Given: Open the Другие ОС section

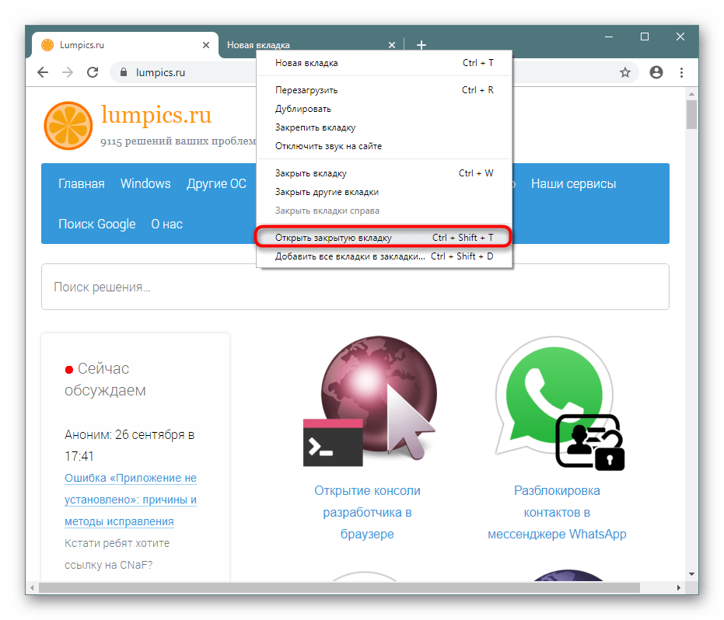Looking at the screenshot, I should pos(216,183).
